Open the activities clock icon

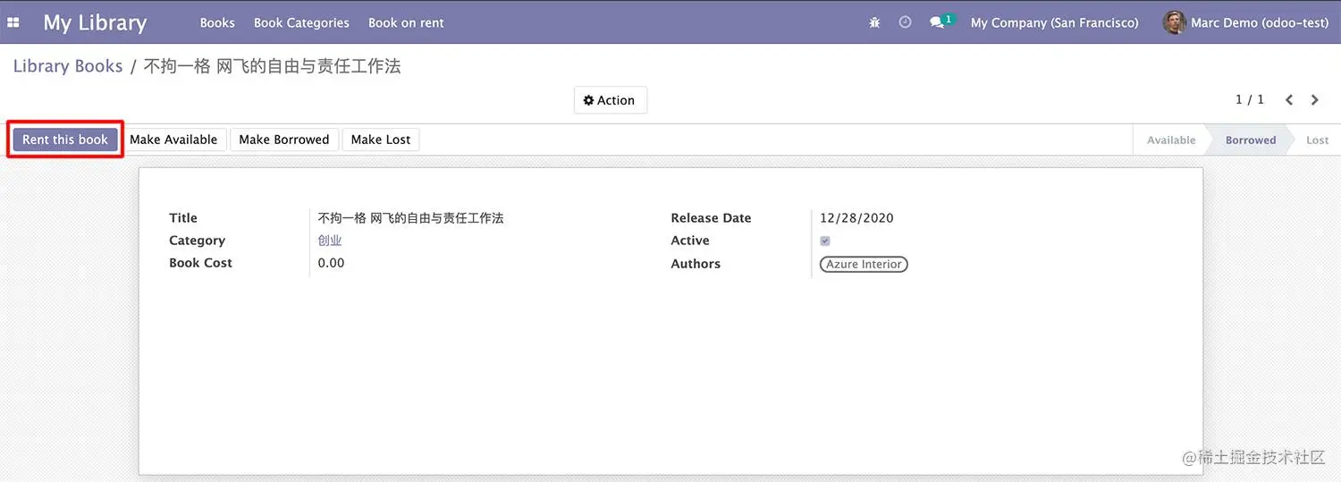[905, 22]
